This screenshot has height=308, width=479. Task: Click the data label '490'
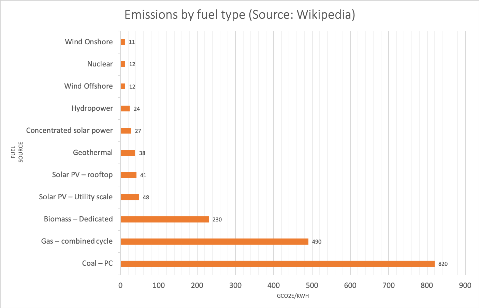tap(317, 242)
